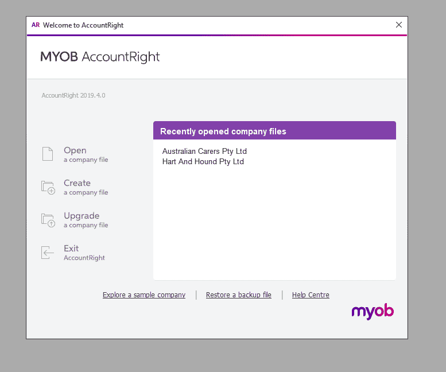Click the Upgrade folder-arrow icon

click(x=48, y=220)
